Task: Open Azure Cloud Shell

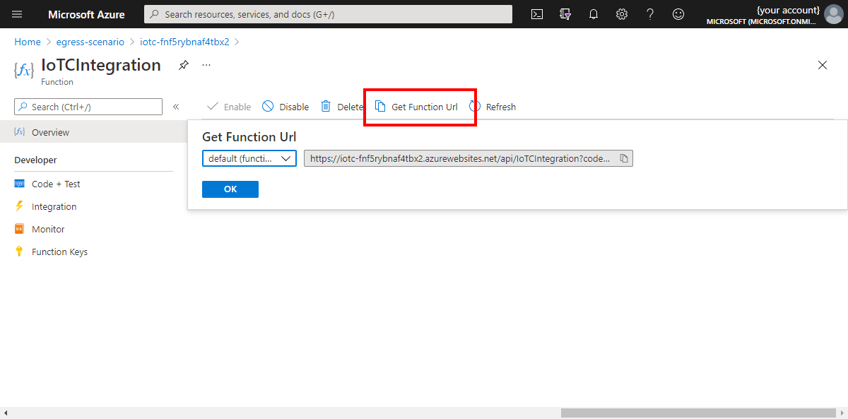Action: [536, 13]
